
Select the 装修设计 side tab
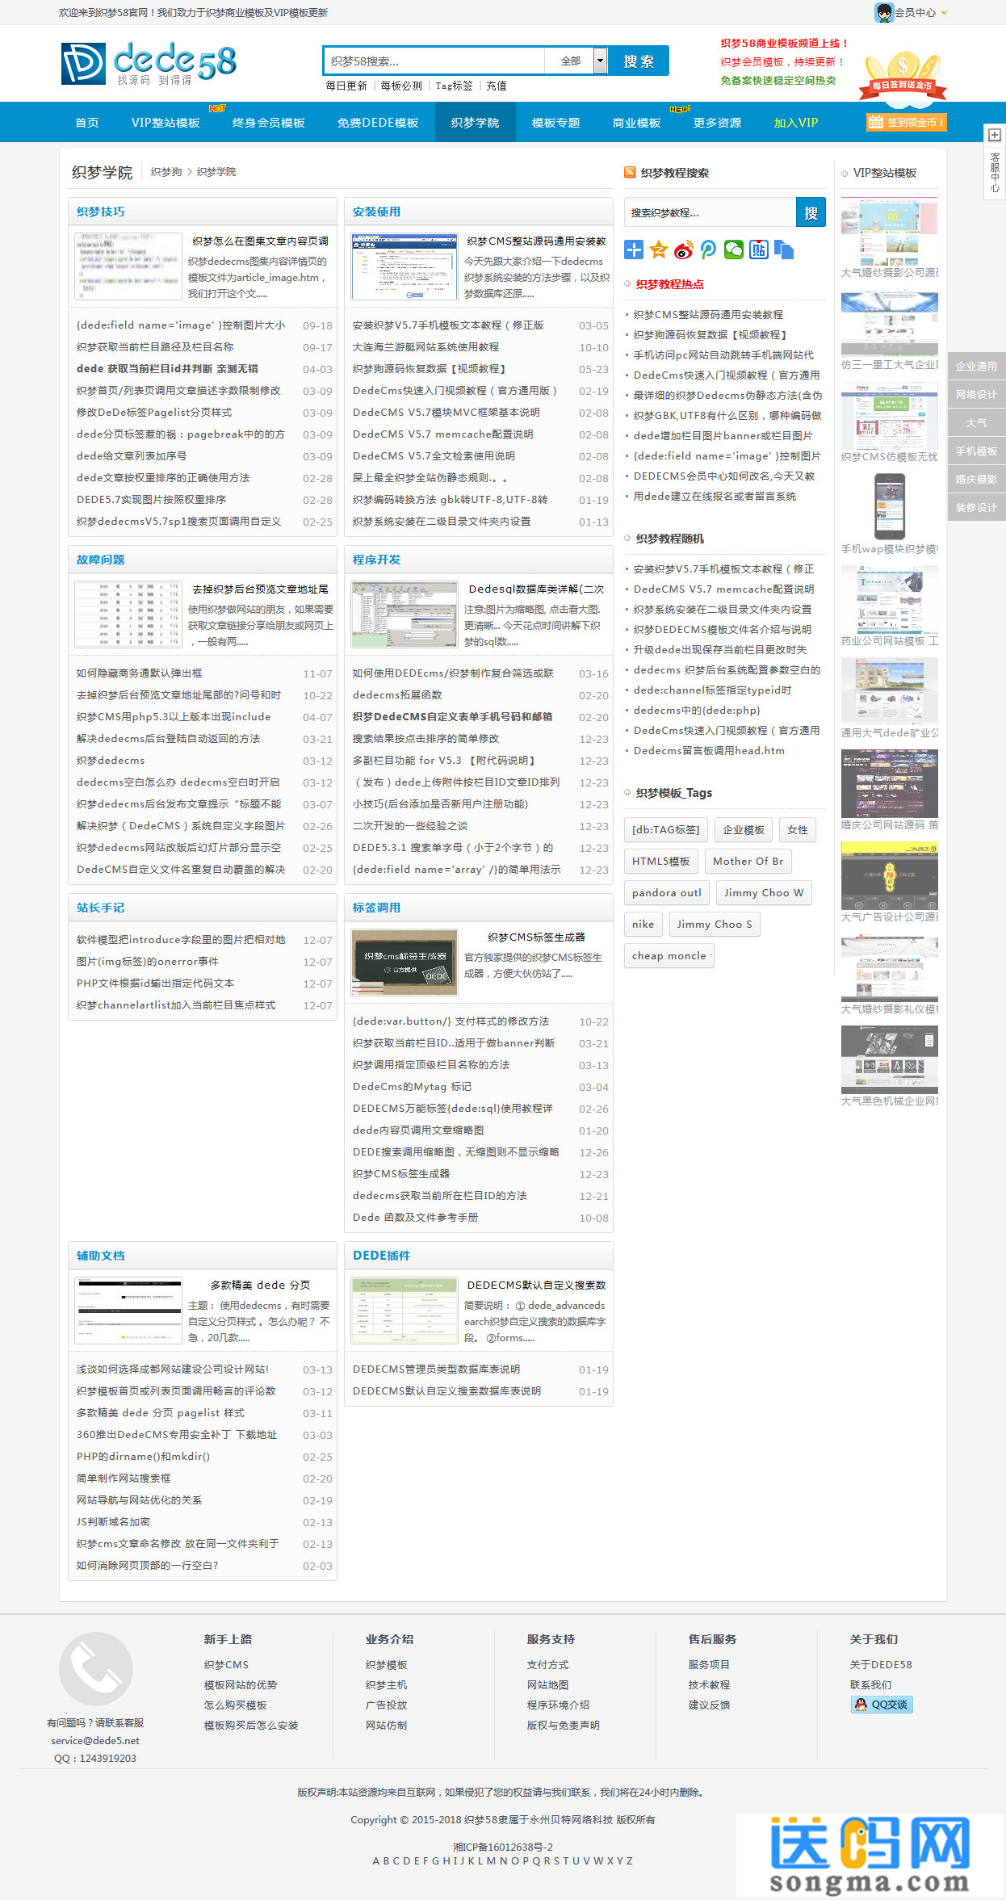coord(977,507)
